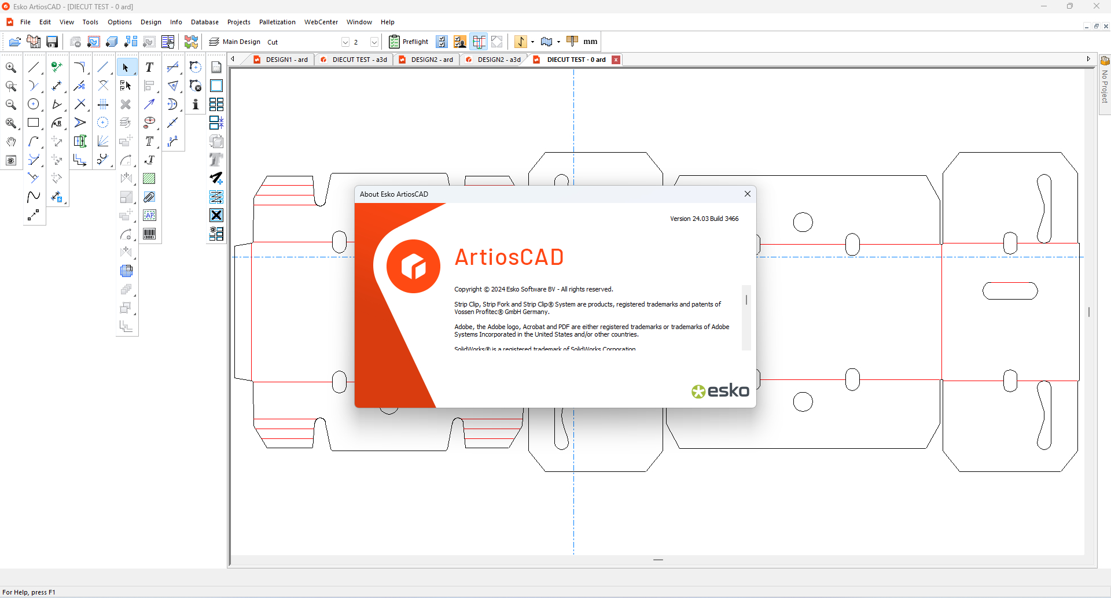The width and height of the screenshot is (1111, 598).
Task: Select the Zoom In magnifier tool
Action: click(11, 68)
